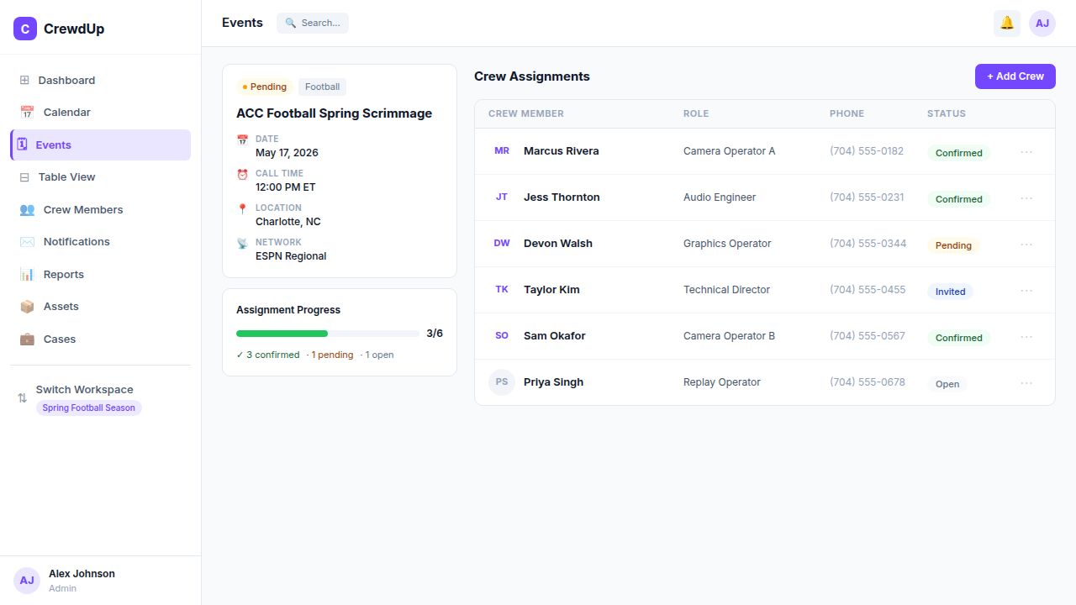Click Switch Workspace label
The width and height of the screenshot is (1076, 605).
pos(84,390)
